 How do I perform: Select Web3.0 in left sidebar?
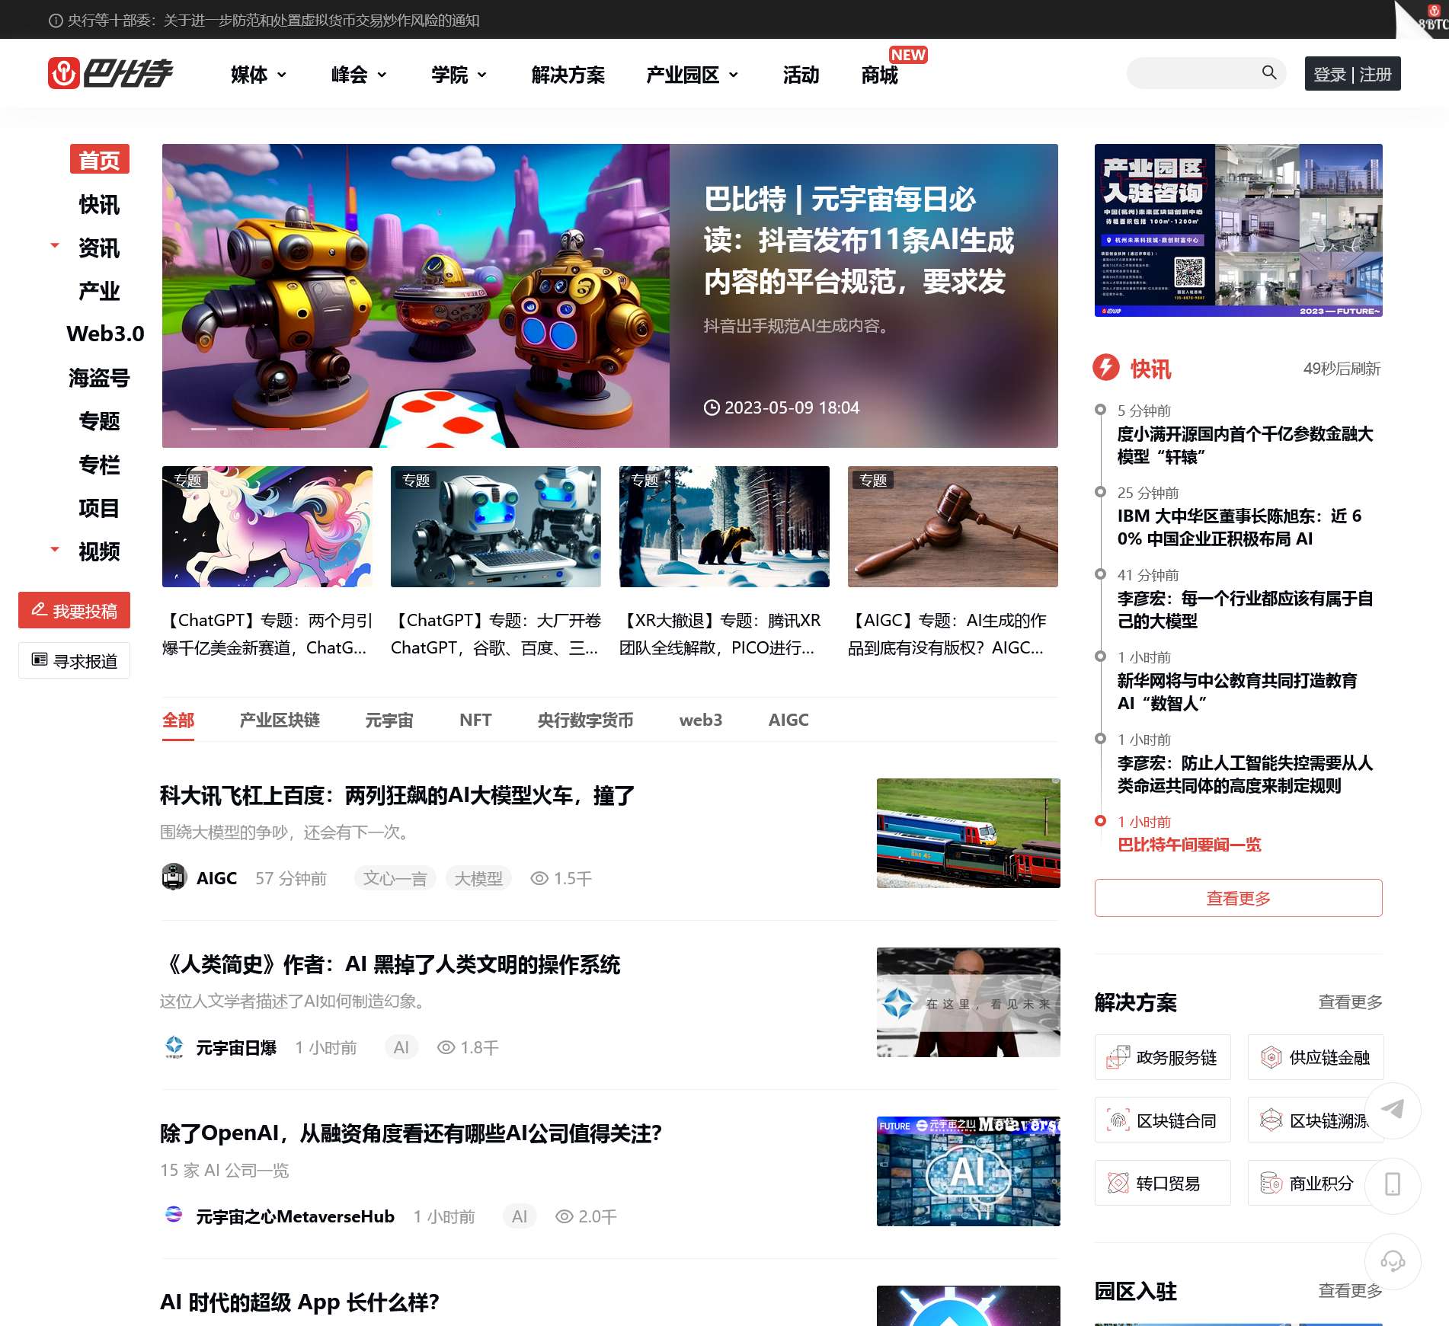[x=105, y=334]
